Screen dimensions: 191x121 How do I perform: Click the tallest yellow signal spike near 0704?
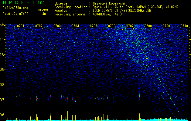click(67, 116)
